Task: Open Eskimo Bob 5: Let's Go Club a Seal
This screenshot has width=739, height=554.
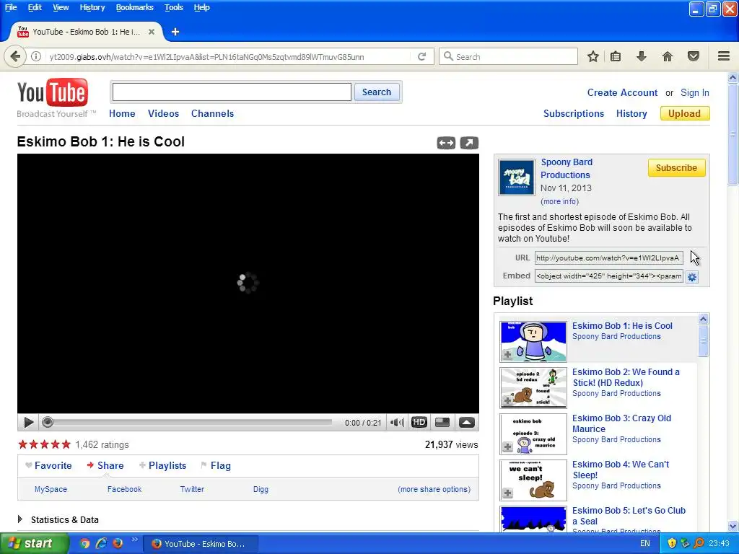Action: [x=629, y=516]
